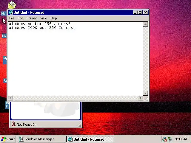Click the Messenger status person icon

(x=14, y=124)
